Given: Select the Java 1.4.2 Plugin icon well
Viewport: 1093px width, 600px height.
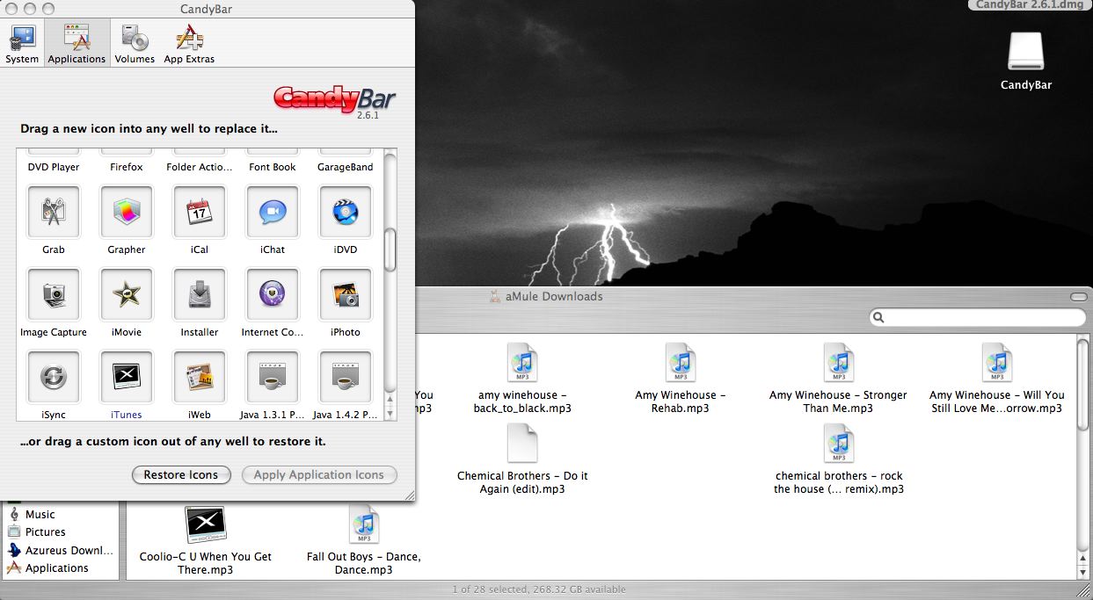Looking at the screenshot, I should tap(346, 377).
